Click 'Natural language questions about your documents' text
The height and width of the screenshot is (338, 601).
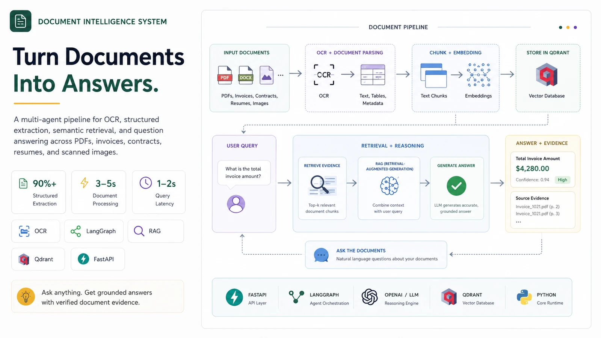click(387, 259)
